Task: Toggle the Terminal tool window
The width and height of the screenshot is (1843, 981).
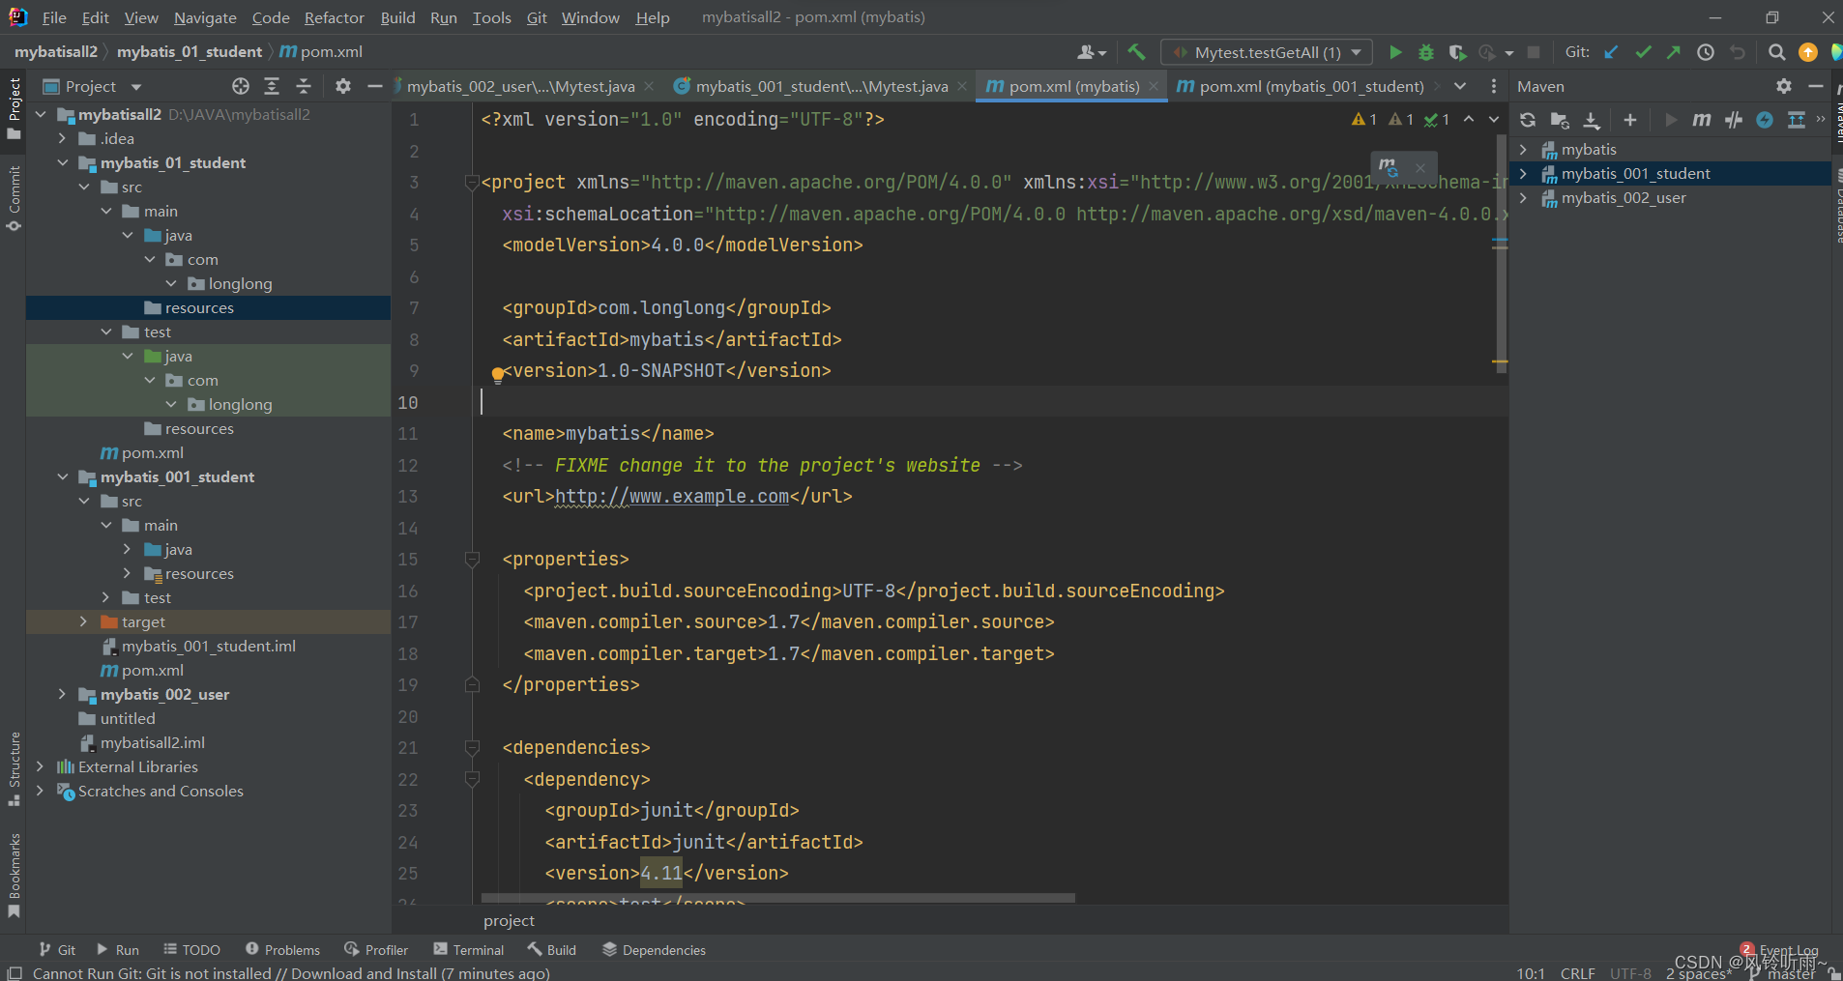Action: [469, 950]
